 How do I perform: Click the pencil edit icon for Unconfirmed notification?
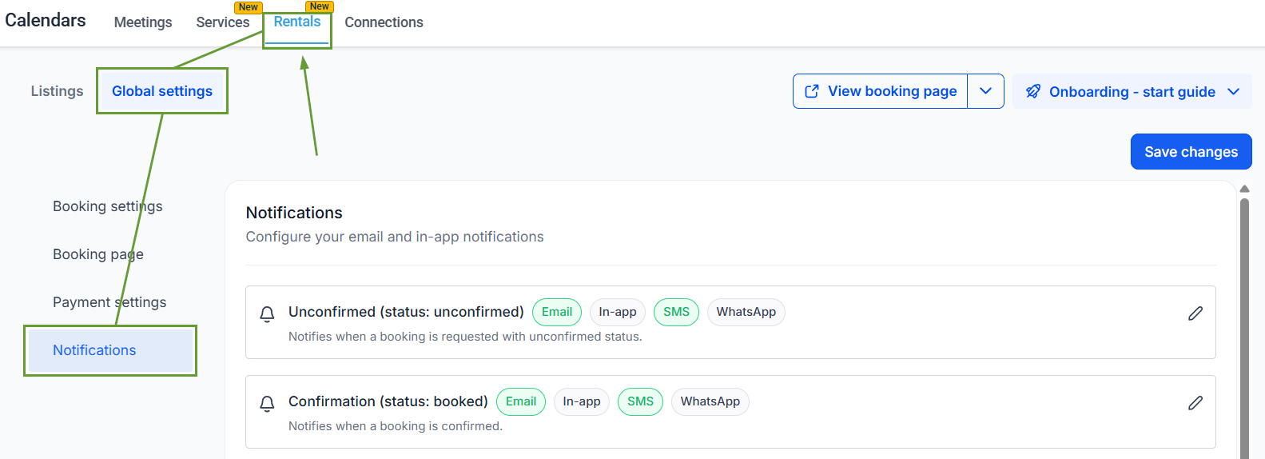coord(1195,313)
